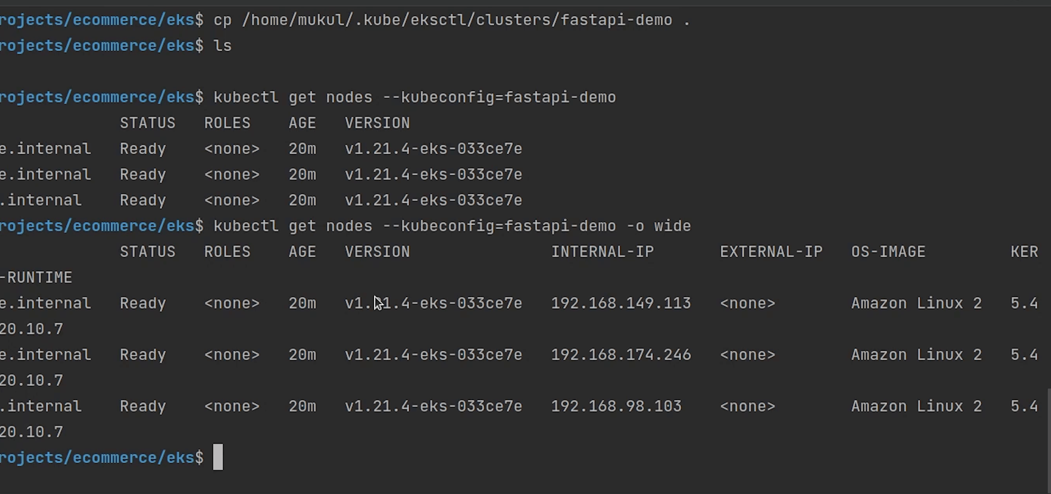Click <none> external IP beside 192.168.174.246
This screenshot has width=1051, height=494.
pos(747,355)
